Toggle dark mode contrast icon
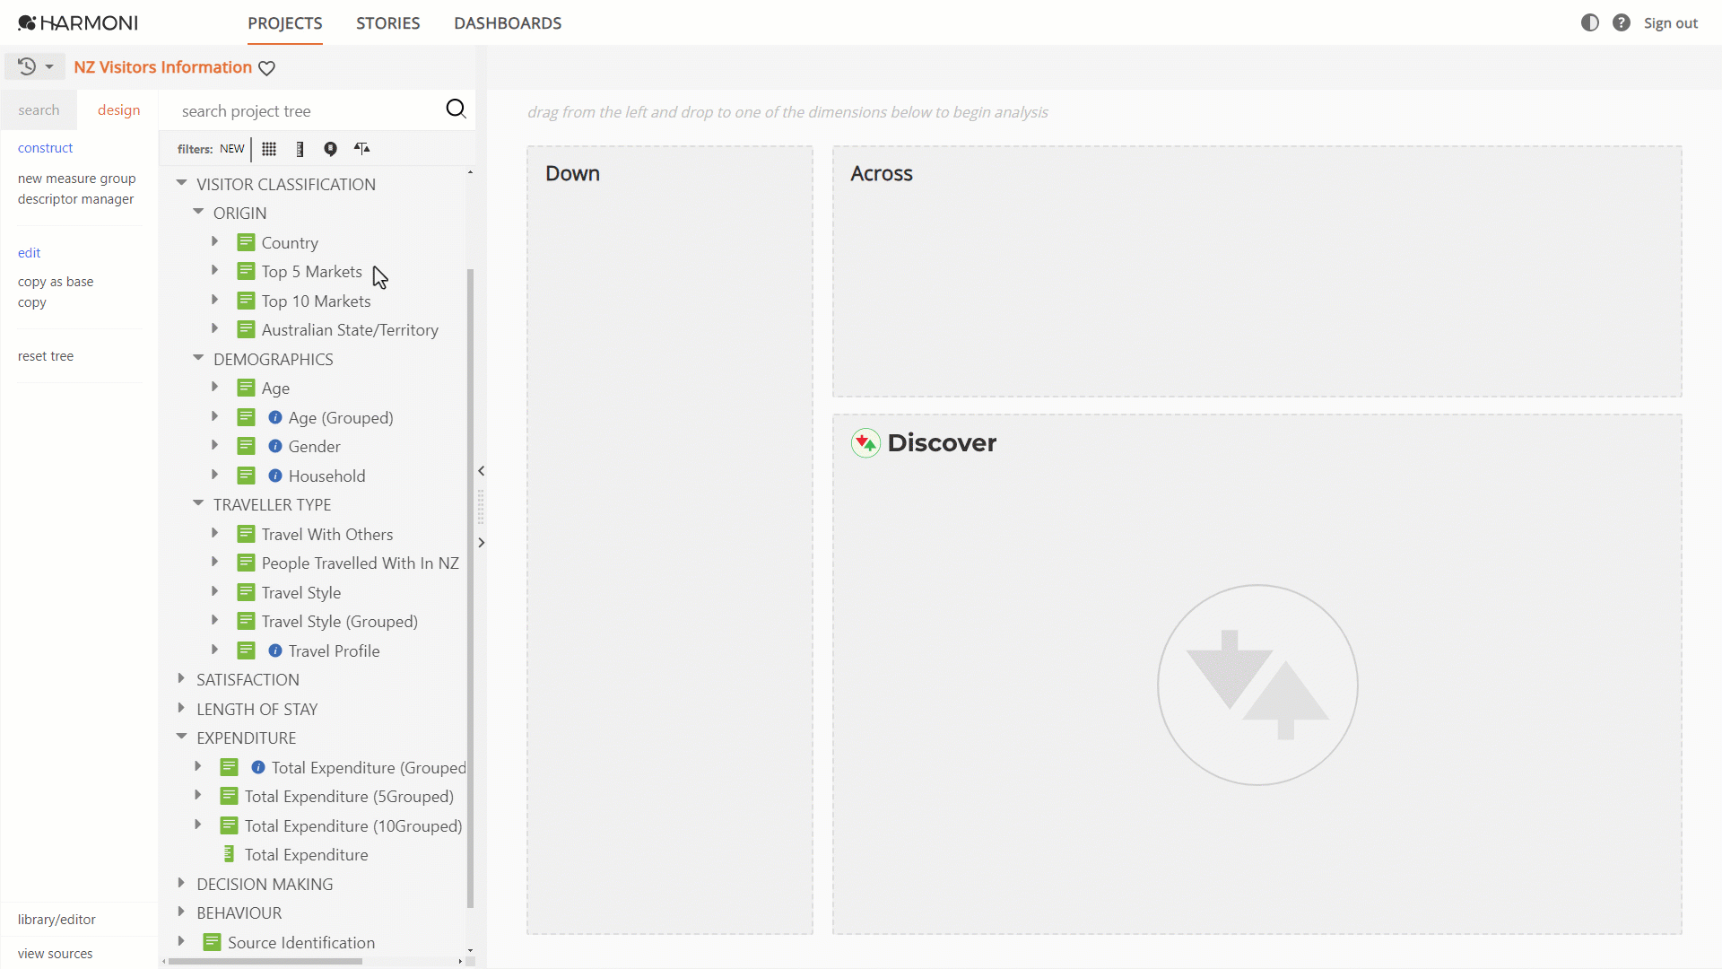Image resolution: width=1722 pixels, height=969 pixels. pyautogui.click(x=1589, y=23)
